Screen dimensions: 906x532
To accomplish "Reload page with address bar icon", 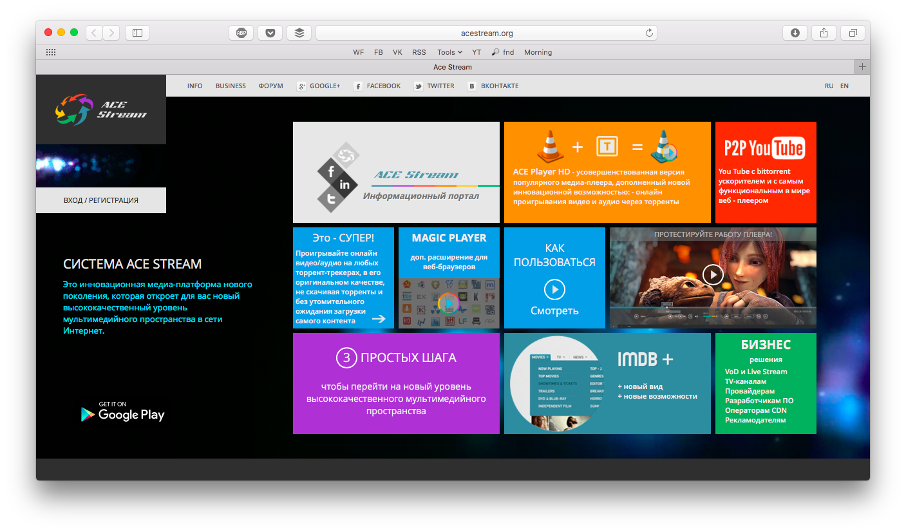I will pos(649,33).
